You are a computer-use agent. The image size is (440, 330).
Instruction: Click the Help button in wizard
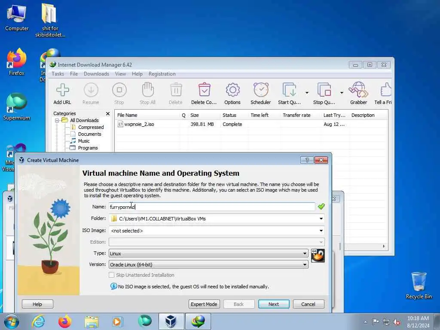click(x=37, y=304)
